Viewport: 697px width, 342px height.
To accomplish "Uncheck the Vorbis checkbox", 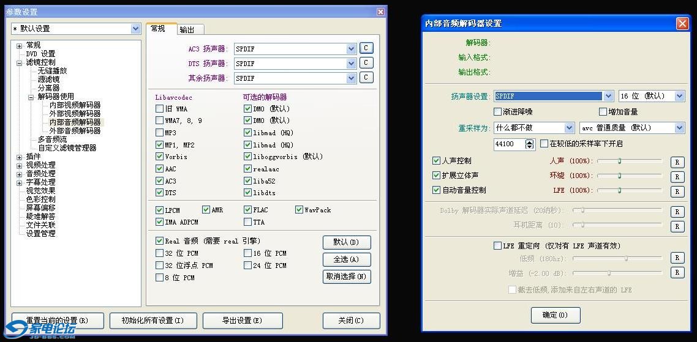I will tap(160, 157).
